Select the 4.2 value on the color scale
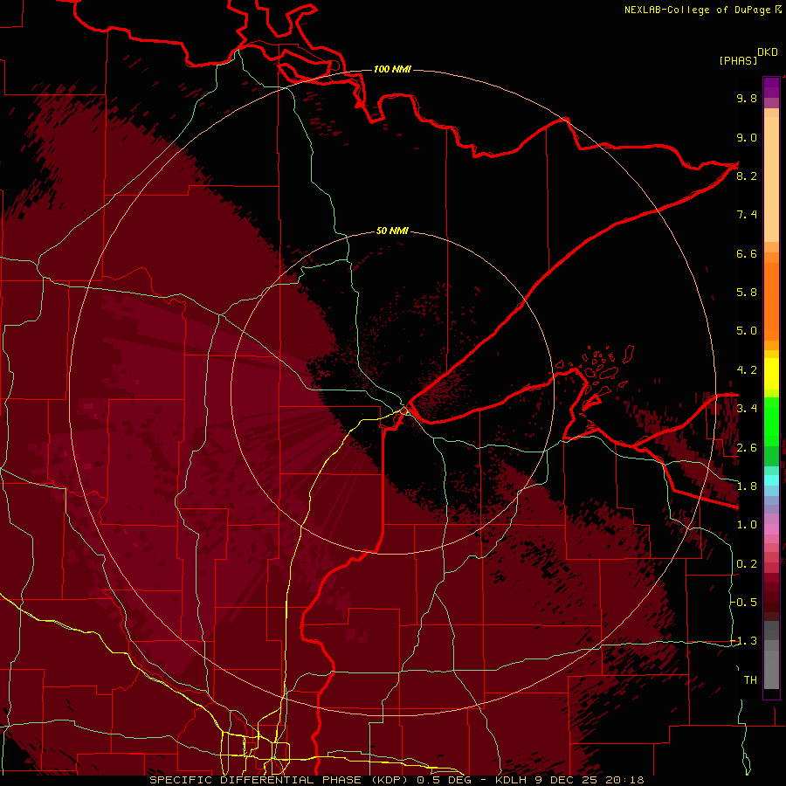This screenshot has height=786, width=786. point(747,370)
